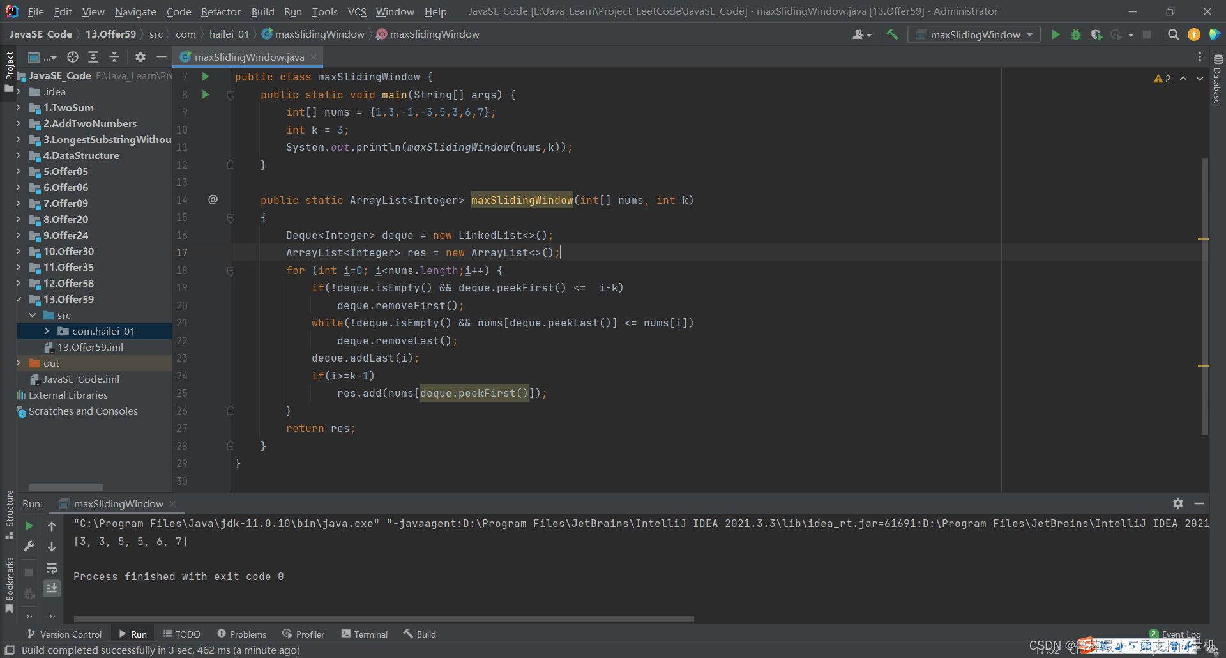The width and height of the screenshot is (1226, 658).
Task: Open Scratches and Consoles node
Action: point(83,411)
